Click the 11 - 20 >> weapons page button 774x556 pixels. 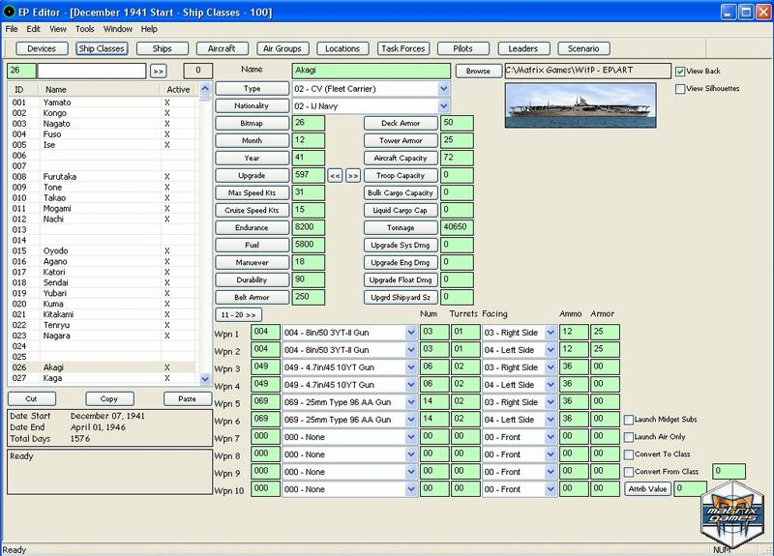(x=238, y=314)
